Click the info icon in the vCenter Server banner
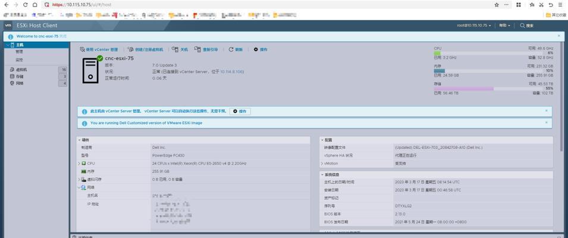The width and height of the screenshot is (568, 238). tap(84, 112)
